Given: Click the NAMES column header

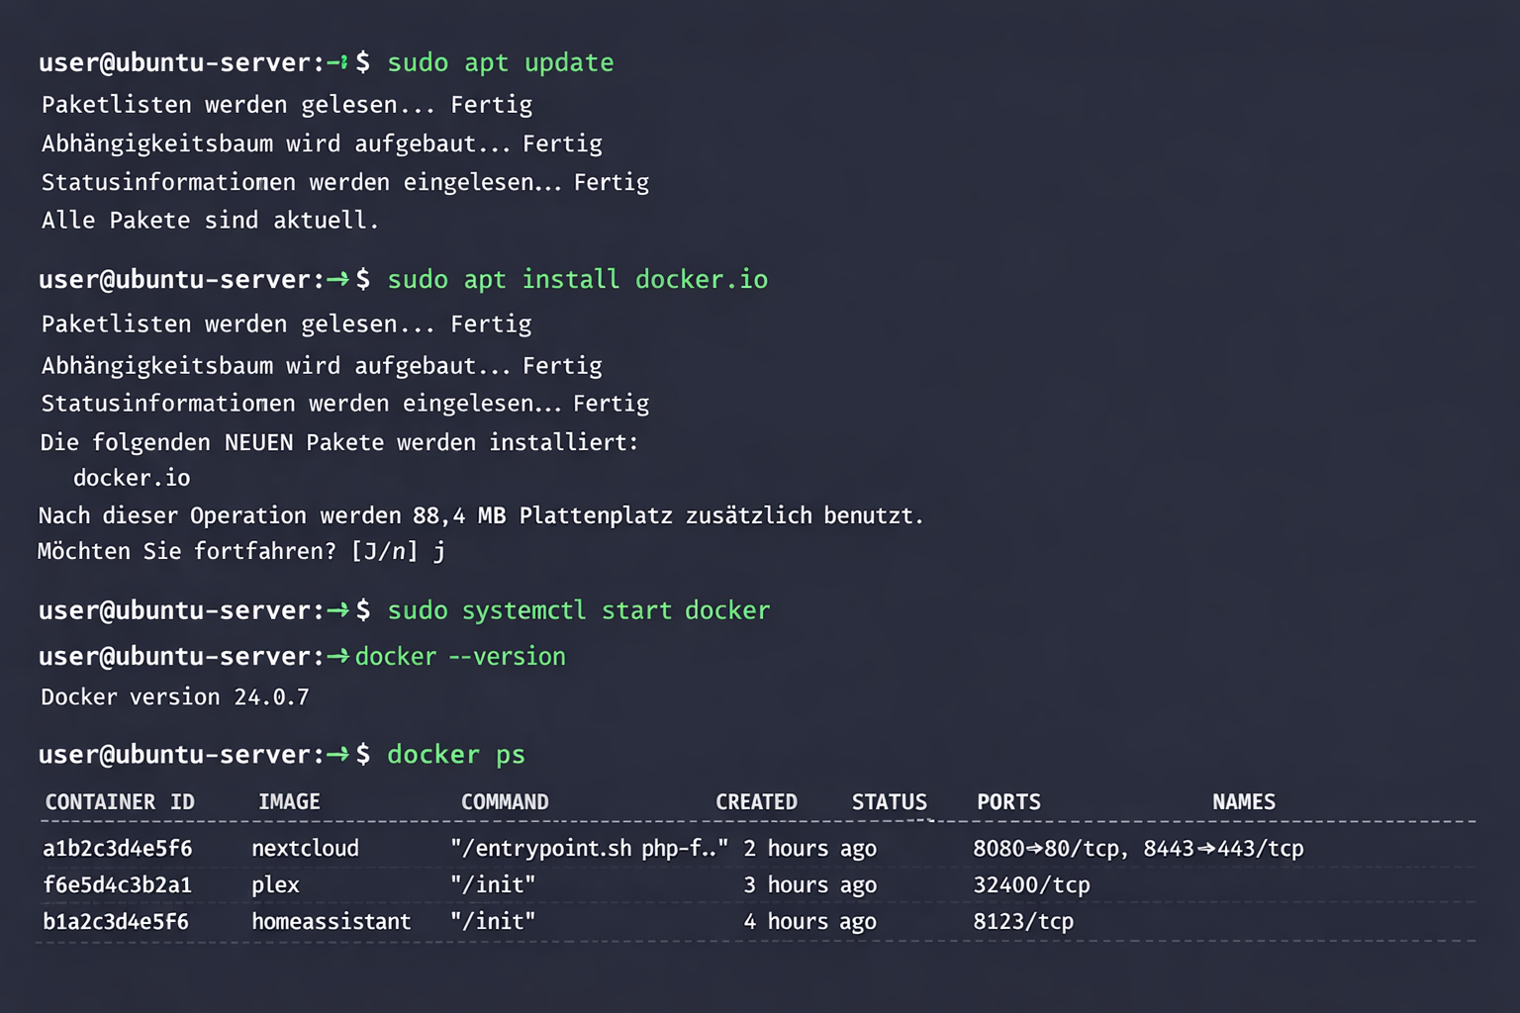Looking at the screenshot, I should pyautogui.click(x=1243, y=801).
